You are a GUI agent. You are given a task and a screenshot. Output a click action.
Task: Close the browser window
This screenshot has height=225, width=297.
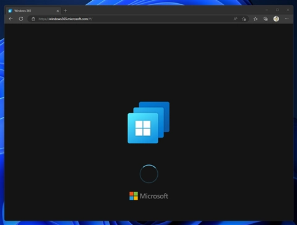point(288,10)
